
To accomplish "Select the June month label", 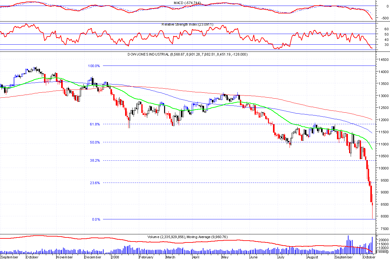I will (254, 257).
